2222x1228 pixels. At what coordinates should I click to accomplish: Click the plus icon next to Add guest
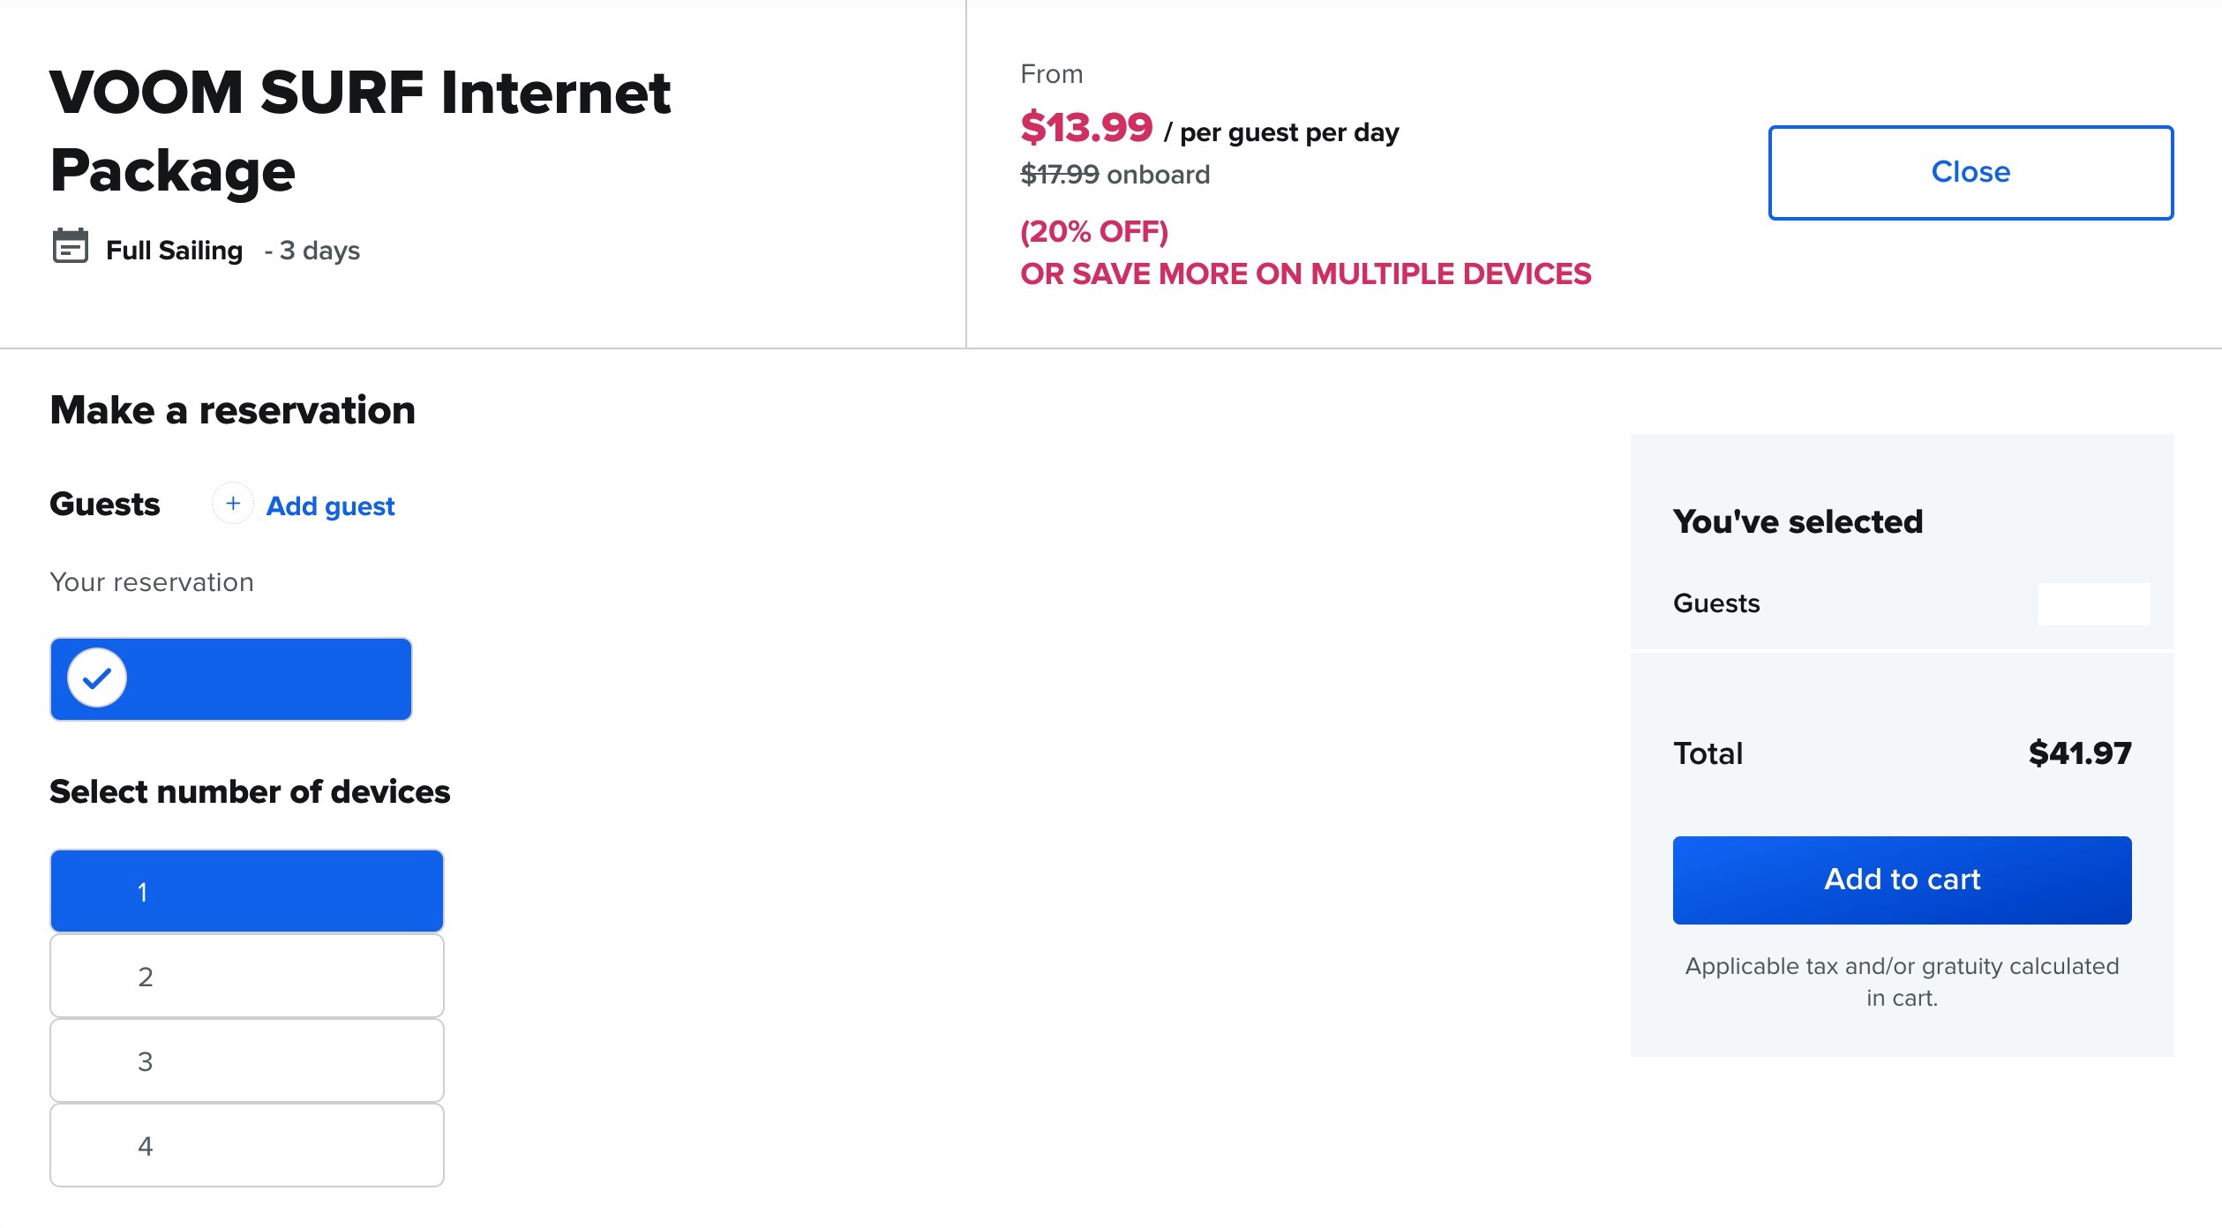point(233,504)
